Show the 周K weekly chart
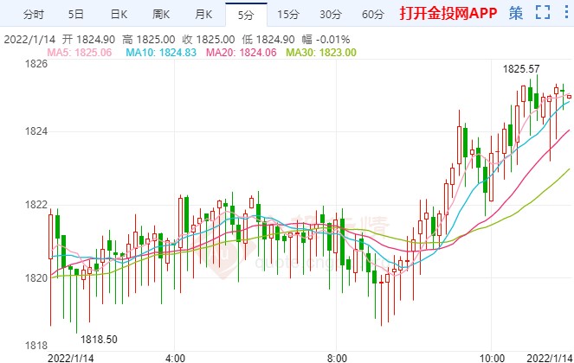The width and height of the screenshot is (574, 363). click(162, 14)
